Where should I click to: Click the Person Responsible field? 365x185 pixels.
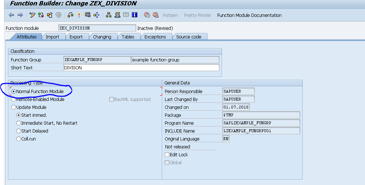pyautogui.click(x=239, y=91)
